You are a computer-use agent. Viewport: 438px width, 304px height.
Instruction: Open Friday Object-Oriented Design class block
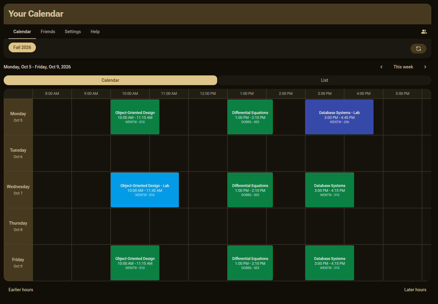click(x=135, y=263)
